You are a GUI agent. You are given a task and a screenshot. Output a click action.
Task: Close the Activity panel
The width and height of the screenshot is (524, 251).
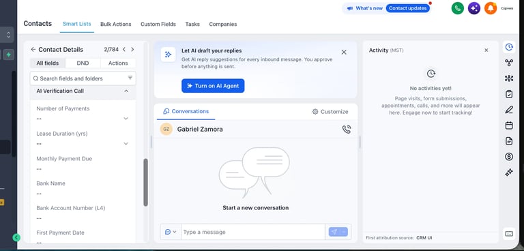tap(486, 50)
